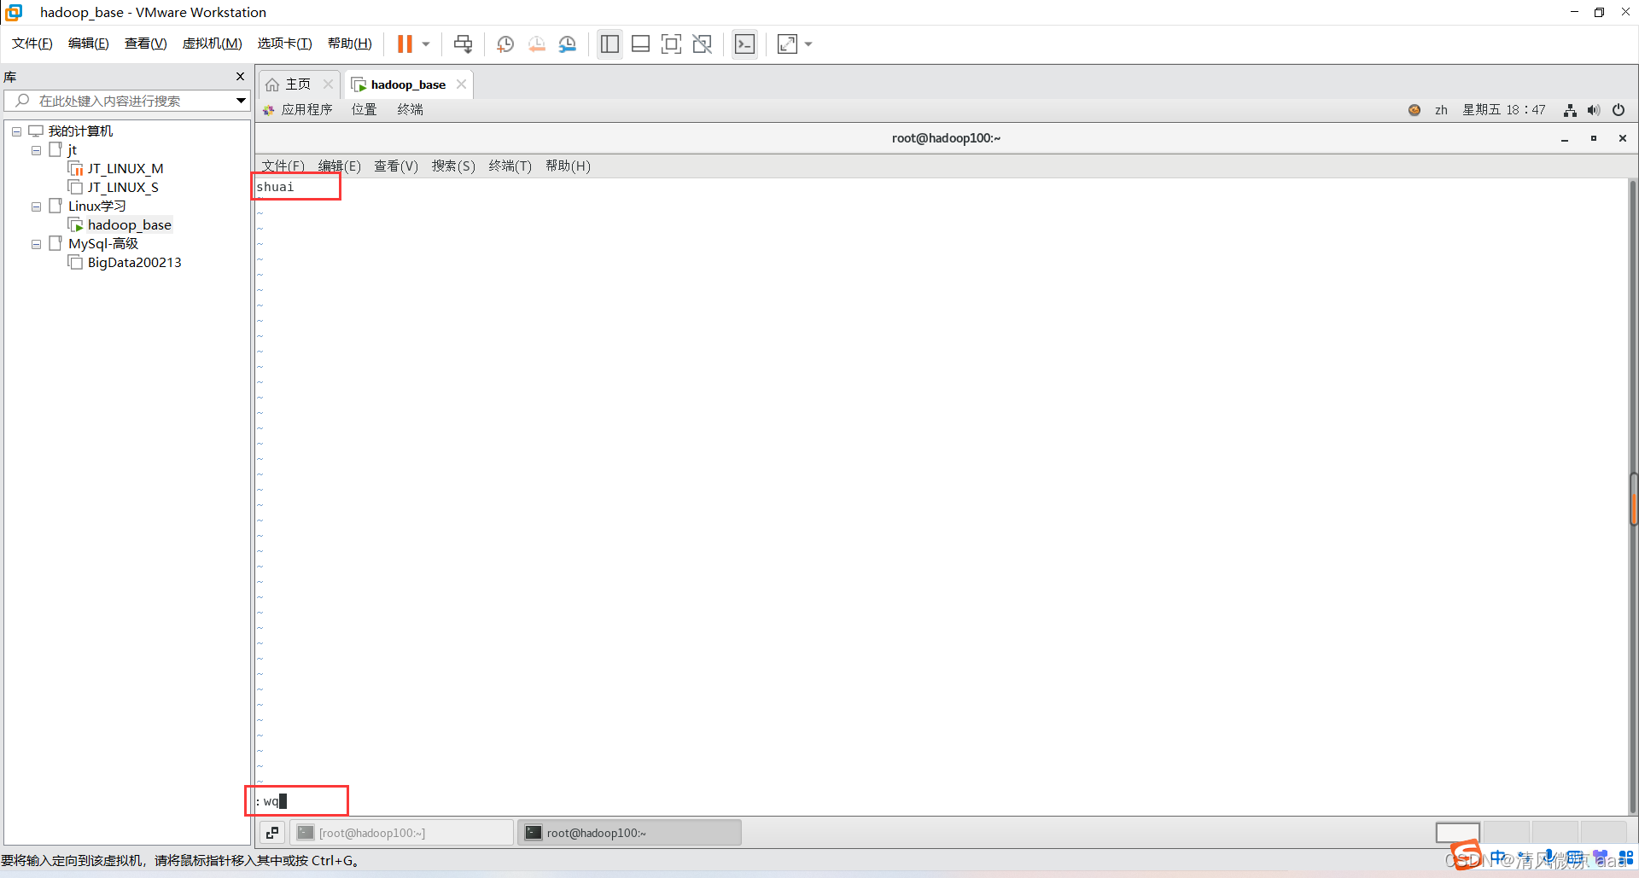Open guest 位置 menu
Screen dimensions: 1639x878
pos(365,110)
